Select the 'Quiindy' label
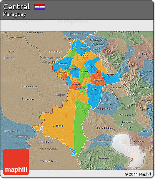This screenshot has height=179, width=155. tap(103, 158)
